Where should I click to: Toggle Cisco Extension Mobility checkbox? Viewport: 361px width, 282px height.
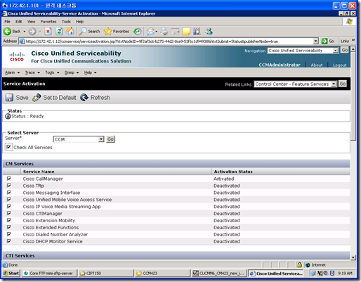pos(9,220)
